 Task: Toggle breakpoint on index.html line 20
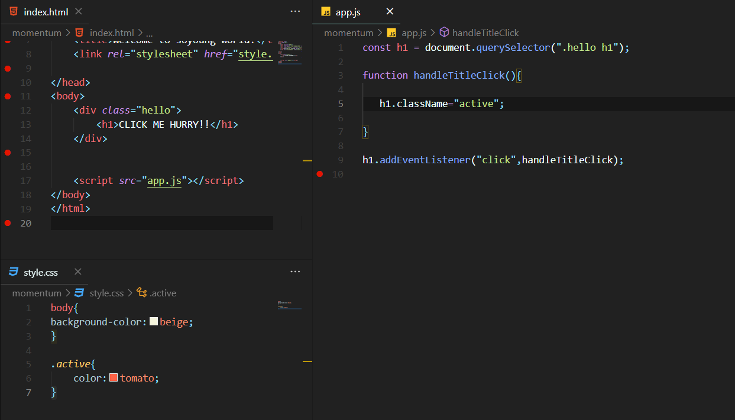(x=8, y=223)
